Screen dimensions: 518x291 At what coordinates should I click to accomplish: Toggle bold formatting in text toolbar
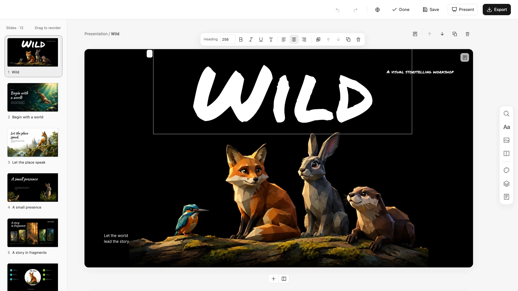(x=241, y=39)
